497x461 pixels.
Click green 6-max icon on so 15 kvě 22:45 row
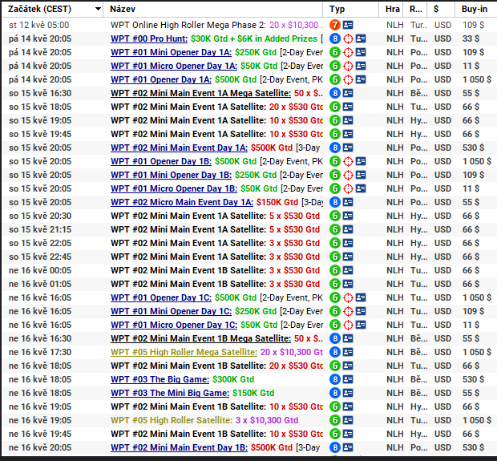click(335, 257)
